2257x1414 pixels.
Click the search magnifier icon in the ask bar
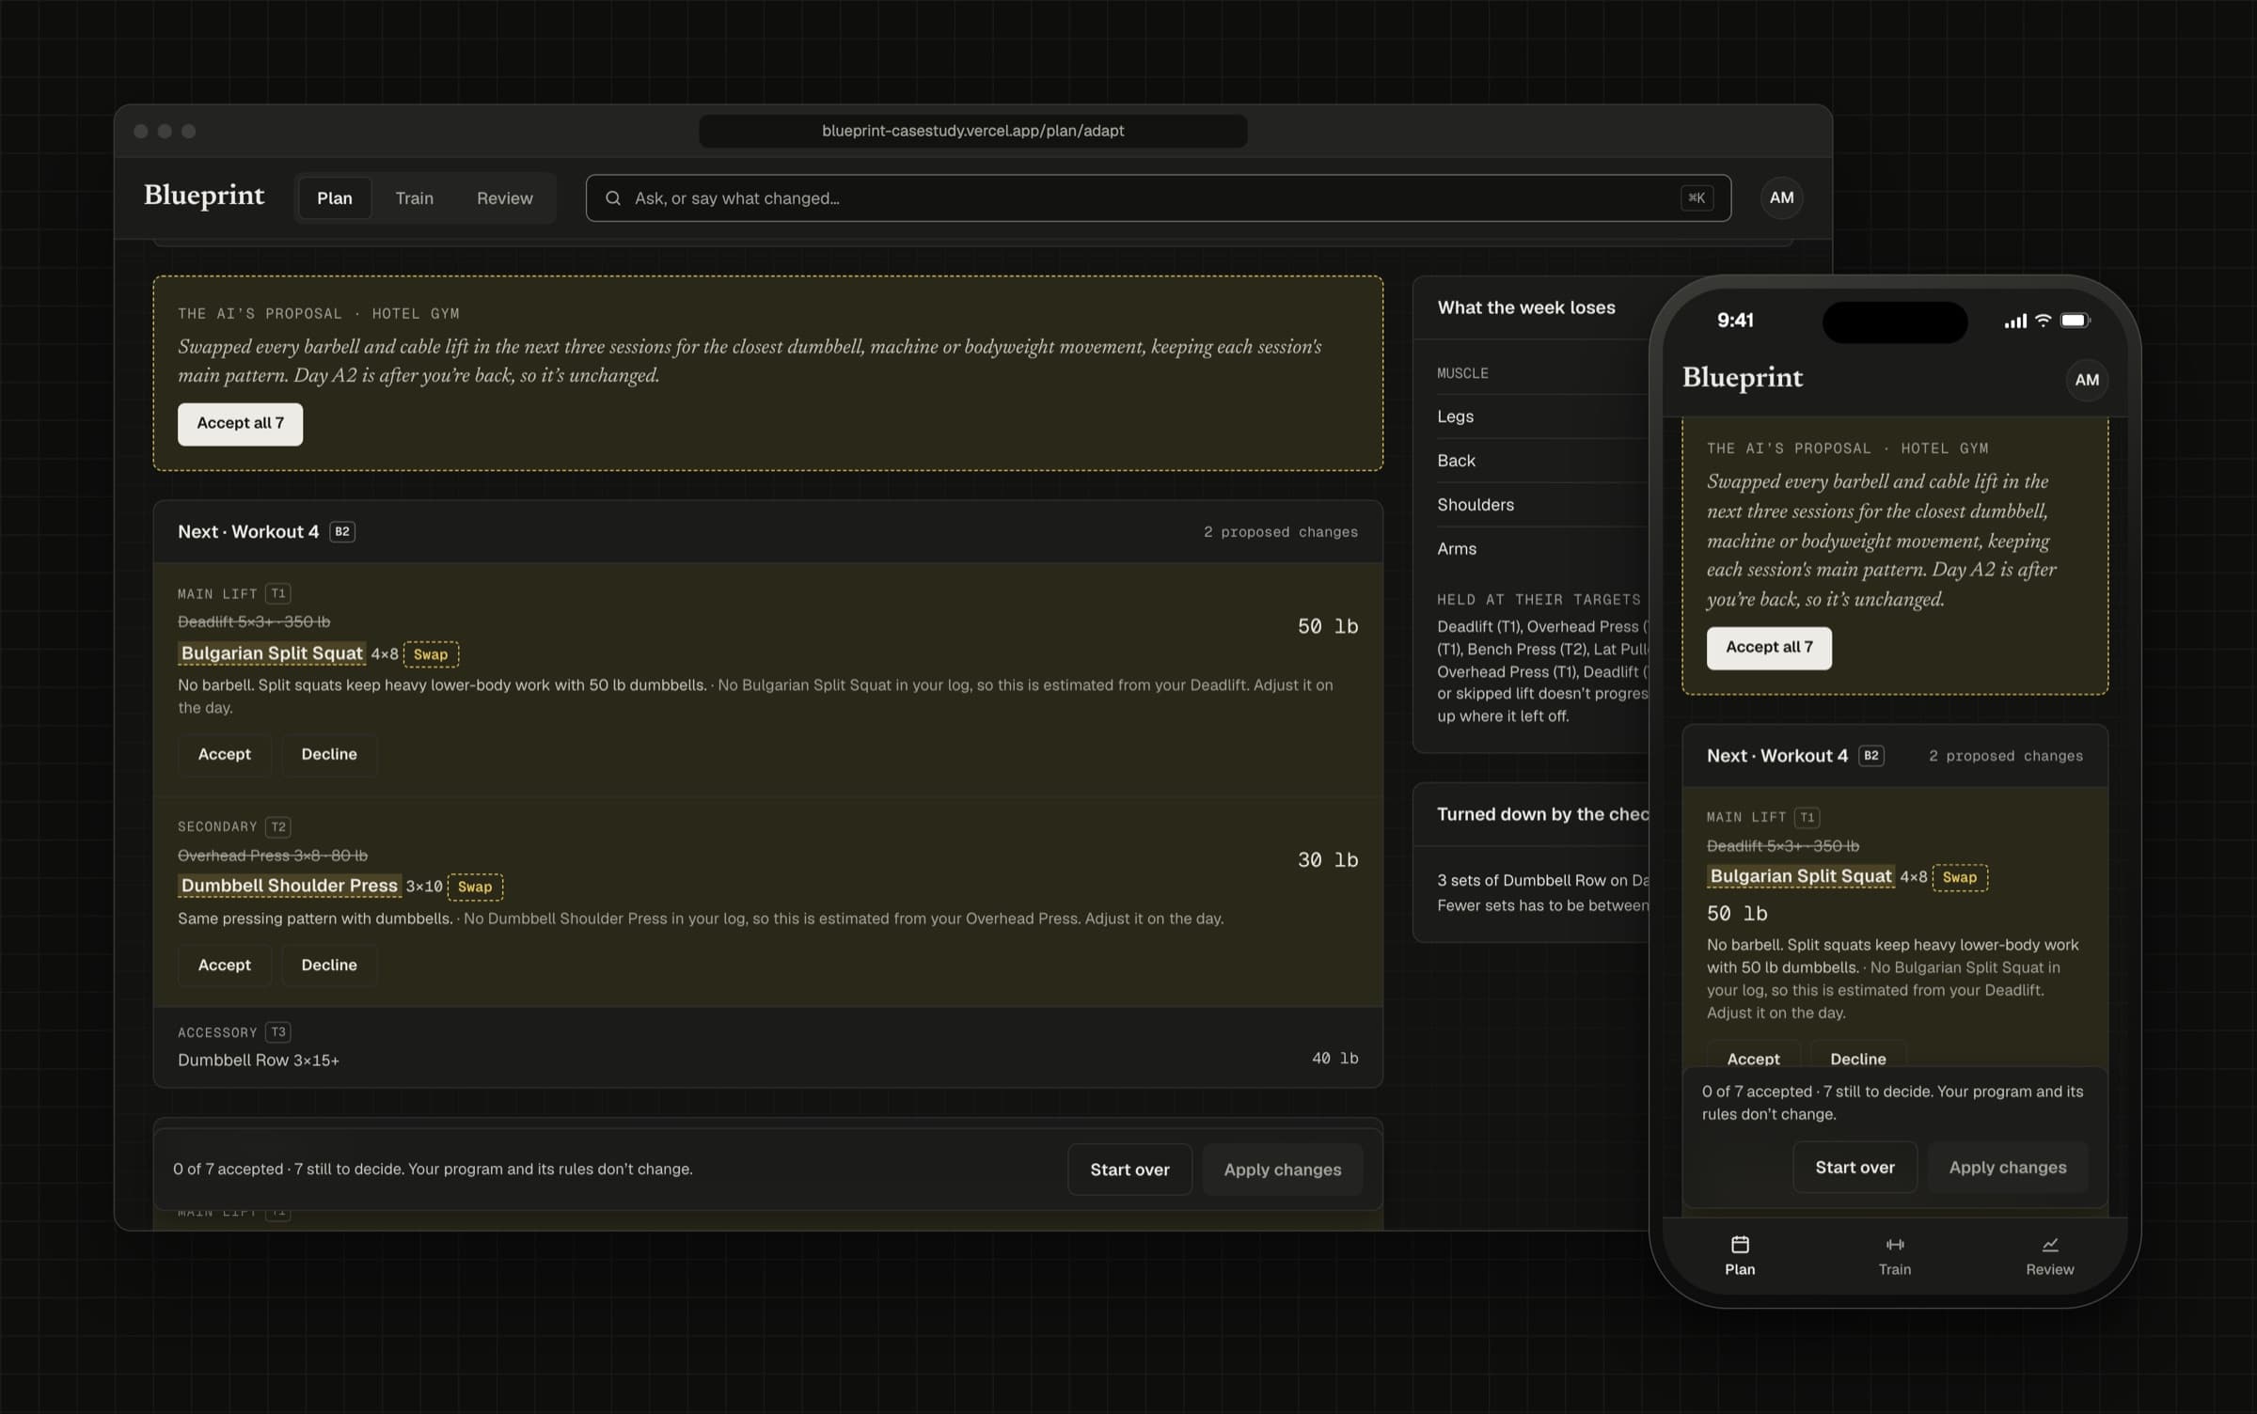pos(613,198)
